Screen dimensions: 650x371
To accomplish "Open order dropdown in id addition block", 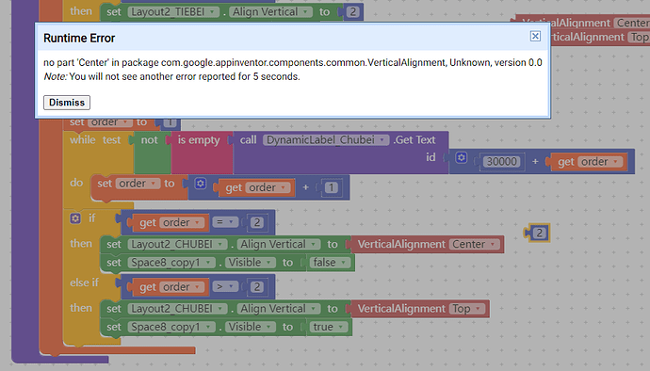I will click(x=599, y=162).
